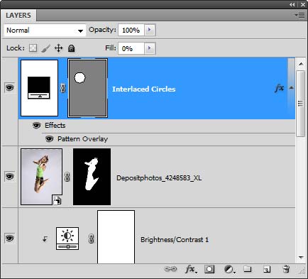Click the Effects label
Viewport: 308px width, 279px height.
coord(55,125)
